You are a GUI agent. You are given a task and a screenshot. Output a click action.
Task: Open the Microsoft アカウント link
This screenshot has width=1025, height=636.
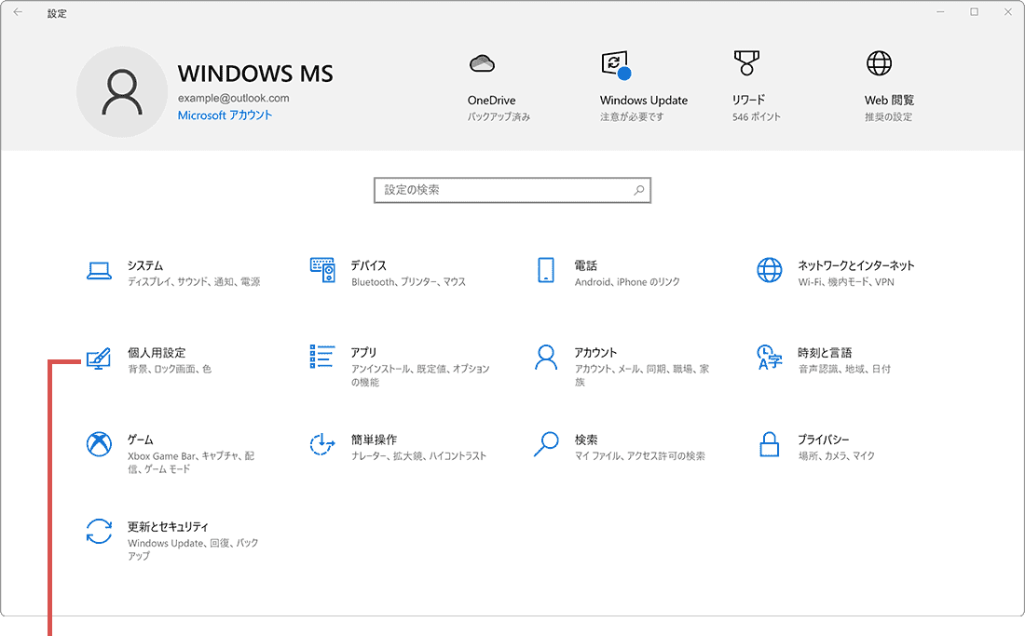point(225,115)
